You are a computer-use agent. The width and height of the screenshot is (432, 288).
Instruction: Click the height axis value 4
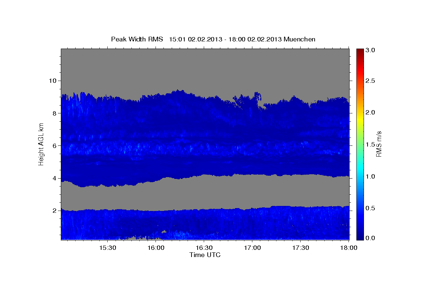(x=55, y=178)
